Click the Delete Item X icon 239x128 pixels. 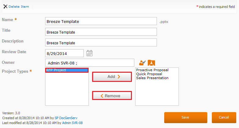(x=5, y=6)
